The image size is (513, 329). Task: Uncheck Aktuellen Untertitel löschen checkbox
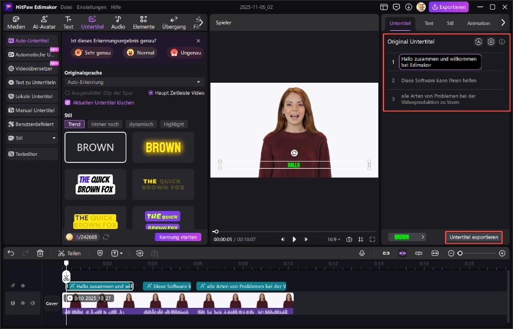pyautogui.click(x=68, y=103)
